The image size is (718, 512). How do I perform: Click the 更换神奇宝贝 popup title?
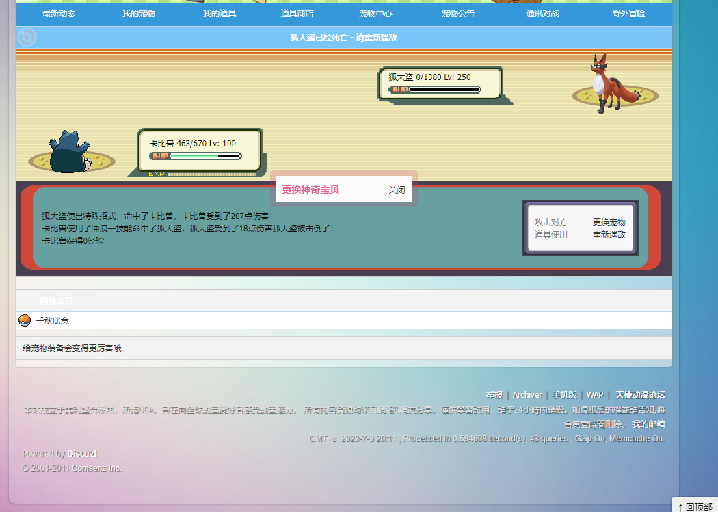tap(310, 190)
